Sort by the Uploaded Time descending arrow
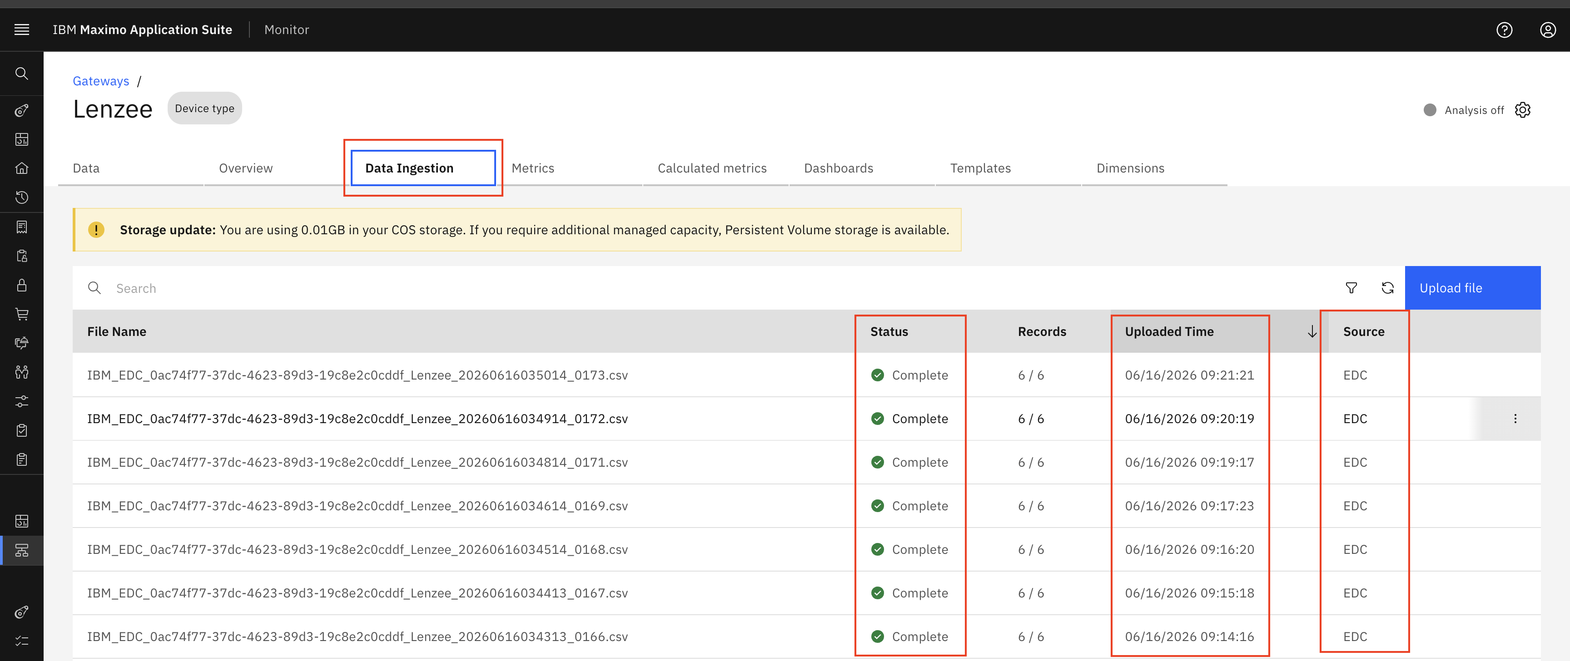This screenshot has width=1570, height=661. click(x=1312, y=331)
